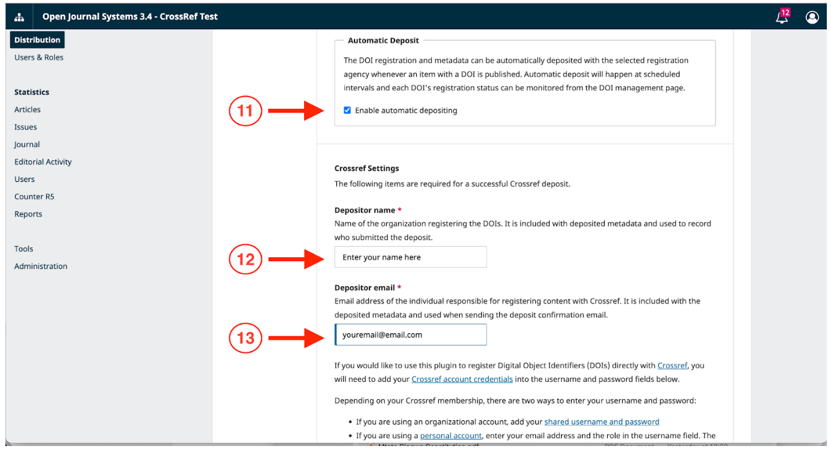
Task: Open the Distribution settings menu item
Action: click(x=37, y=40)
